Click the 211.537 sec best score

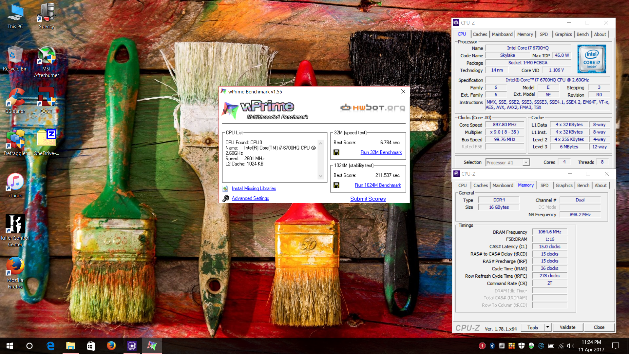click(388, 175)
